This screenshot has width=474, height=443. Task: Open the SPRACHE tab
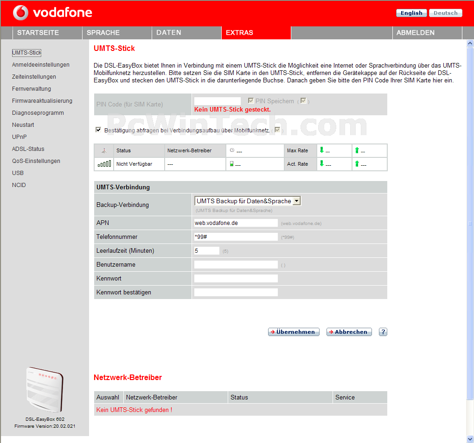pyautogui.click(x=117, y=32)
